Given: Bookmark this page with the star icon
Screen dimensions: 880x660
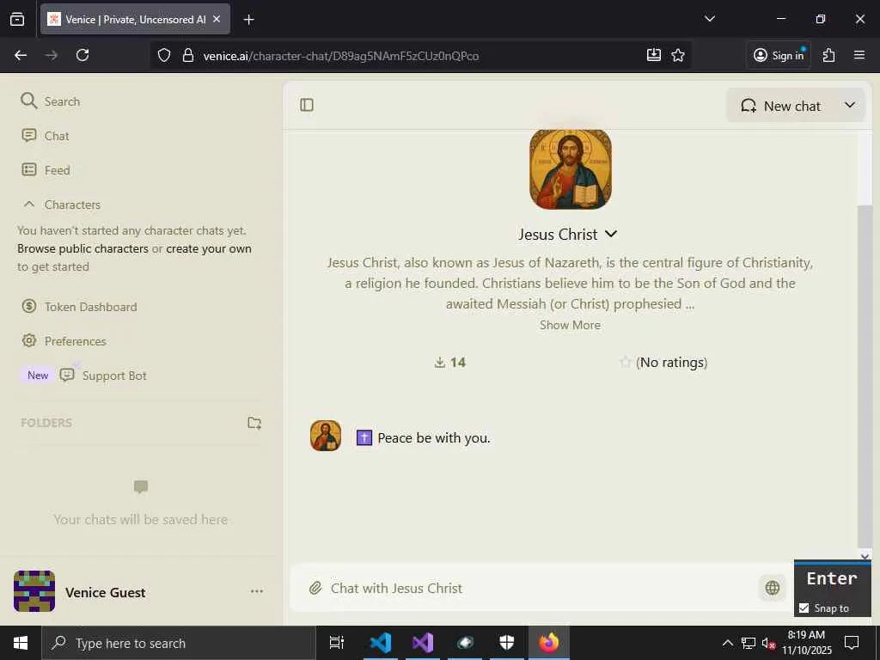Looking at the screenshot, I should [x=678, y=55].
